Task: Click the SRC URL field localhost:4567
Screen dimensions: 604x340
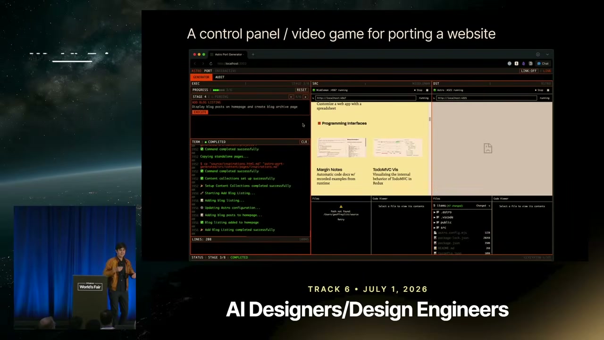Action: point(366,98)
